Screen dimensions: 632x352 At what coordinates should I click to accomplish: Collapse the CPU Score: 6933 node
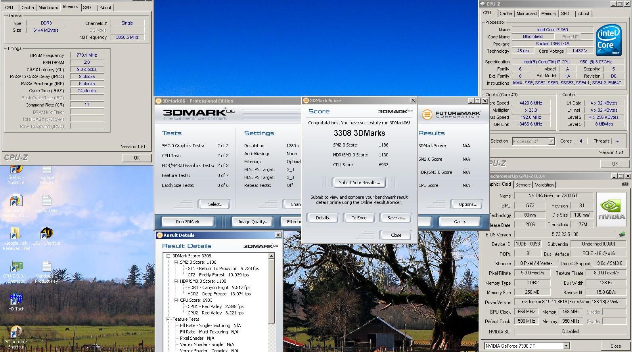coord(176,300)
